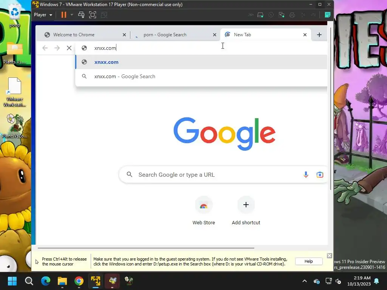Click the CD/DVD device status icon
387x290 pixels.
pos(271,15)
